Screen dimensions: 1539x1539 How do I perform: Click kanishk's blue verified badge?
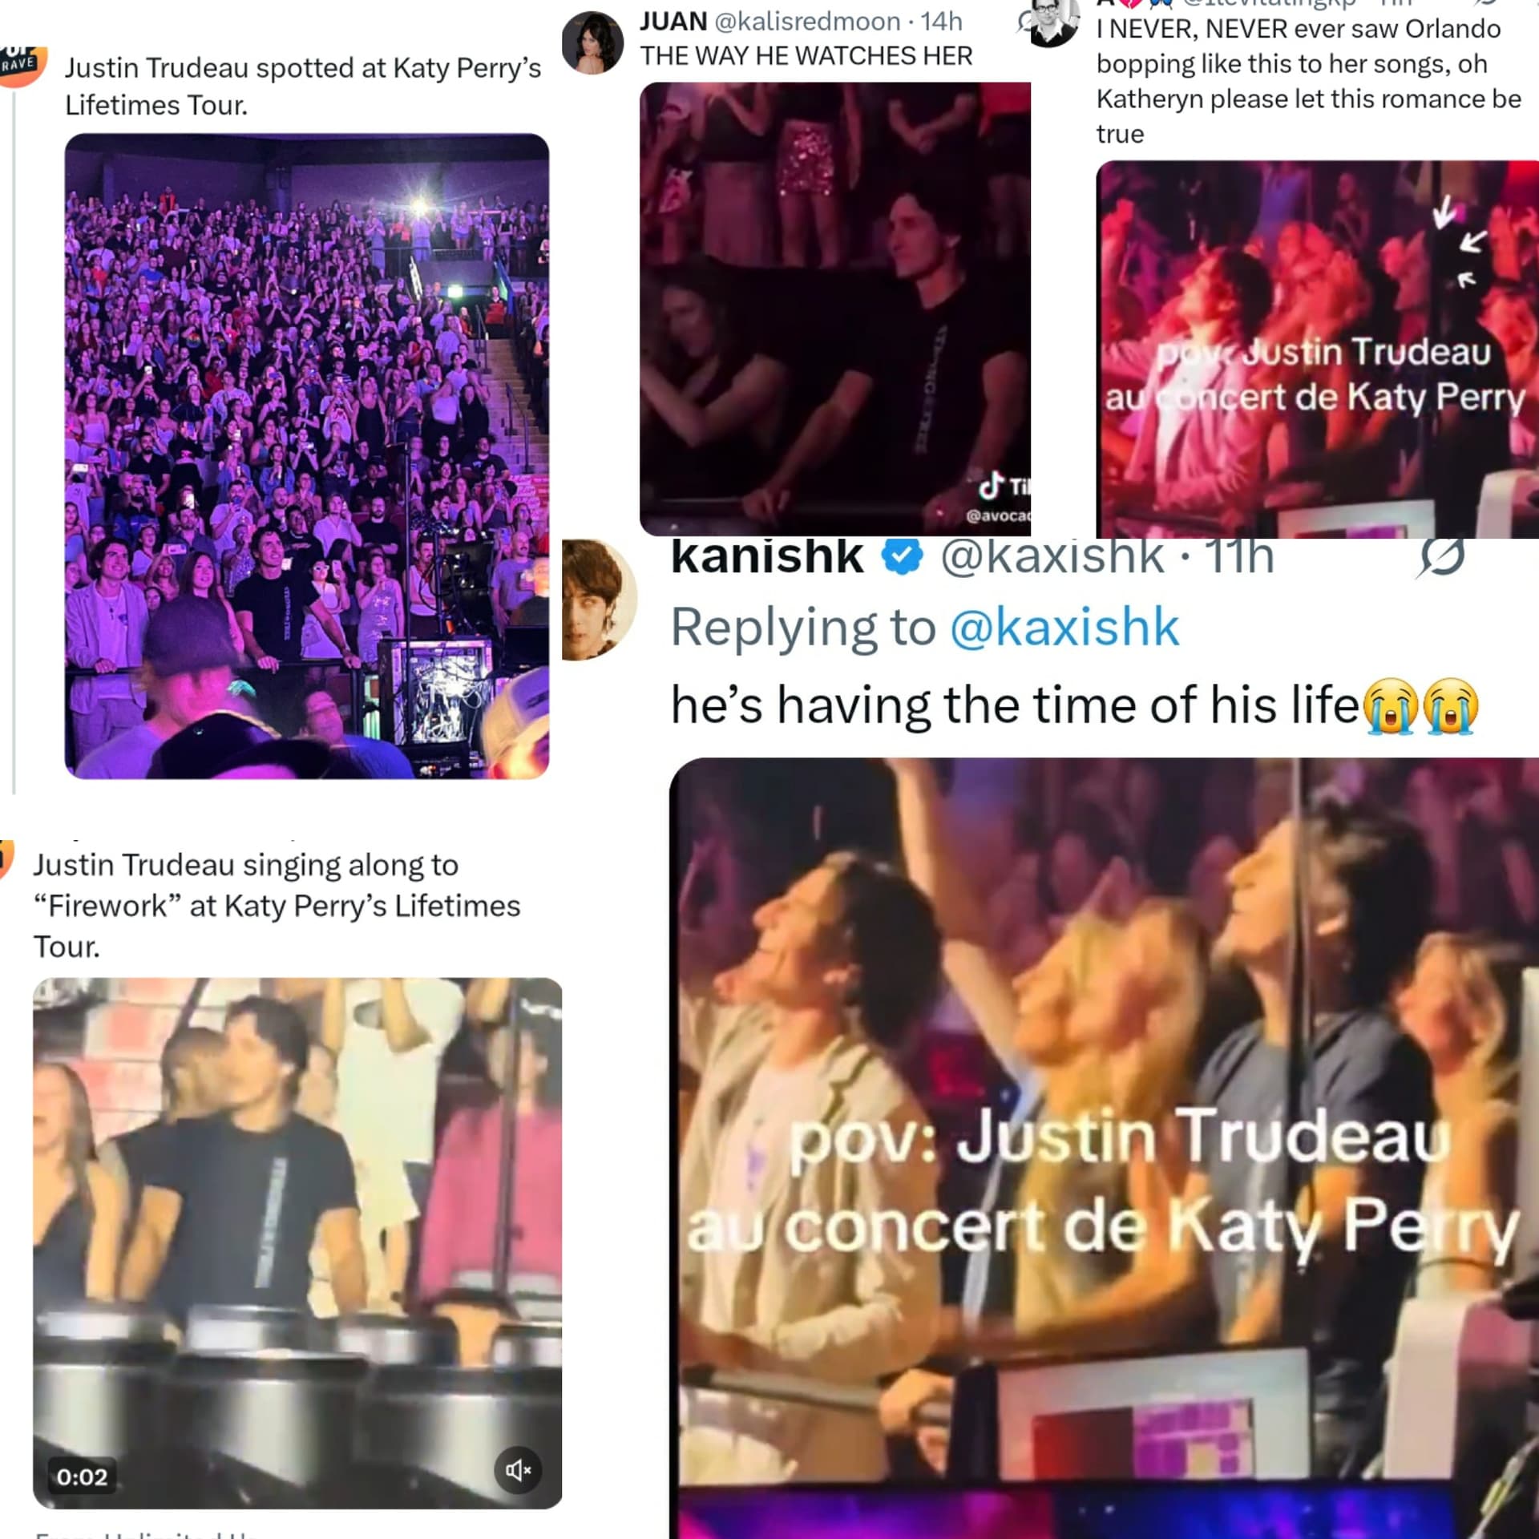click(903, 556)
